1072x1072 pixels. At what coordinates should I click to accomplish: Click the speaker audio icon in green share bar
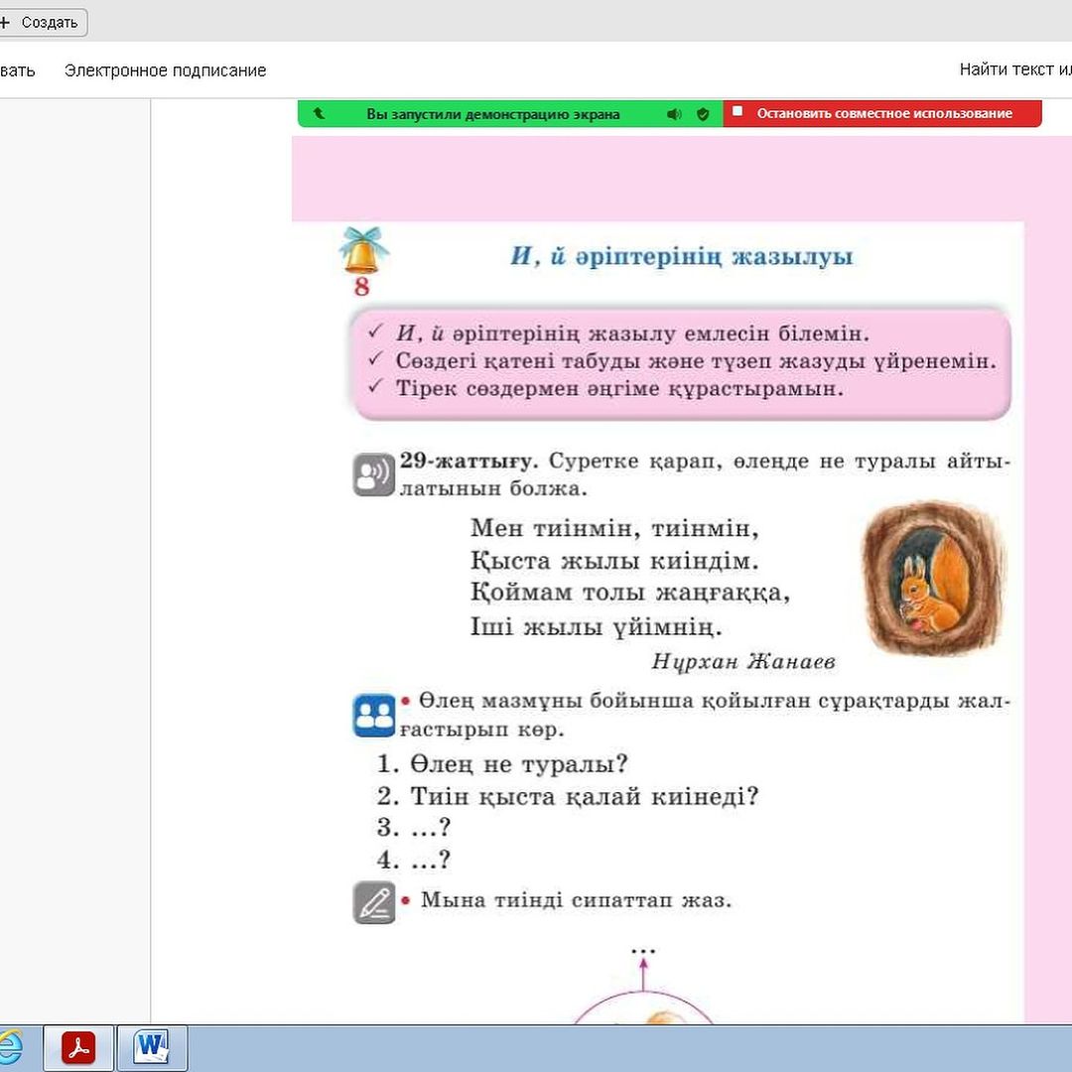pyautogui.click(x=674, y=114)
